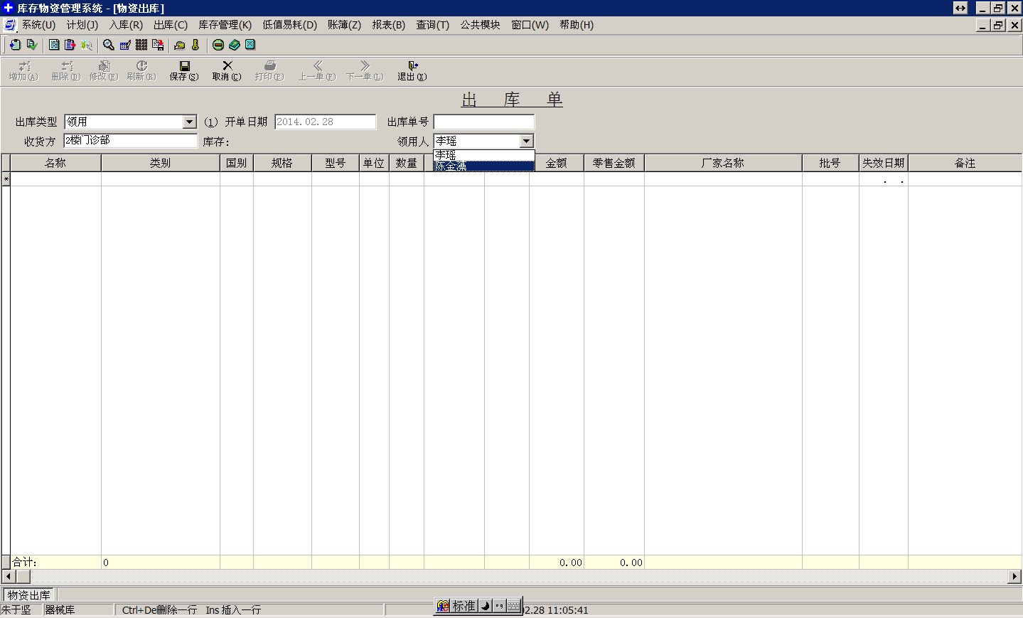Click the magnifying glass search icon
The height and width of the screenshot is (618, 1023).
point(109,45)
